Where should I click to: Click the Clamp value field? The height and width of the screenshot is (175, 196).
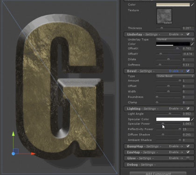click(x=188, y=102)
